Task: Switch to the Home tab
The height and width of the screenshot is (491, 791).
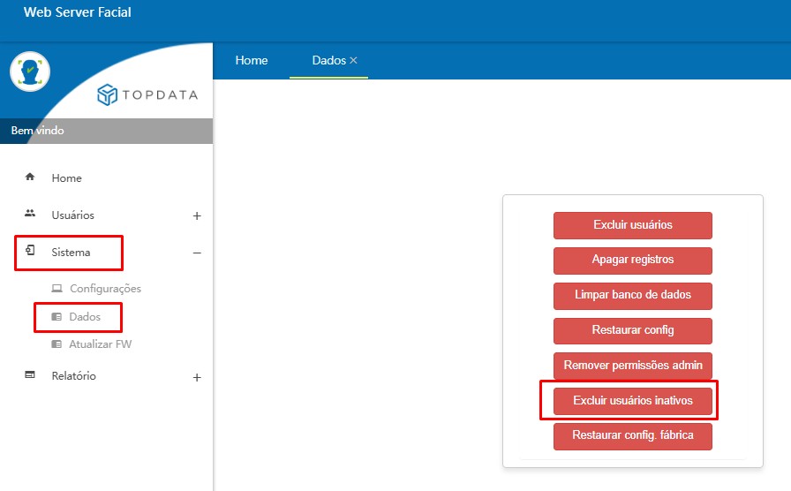Action: 252,61
